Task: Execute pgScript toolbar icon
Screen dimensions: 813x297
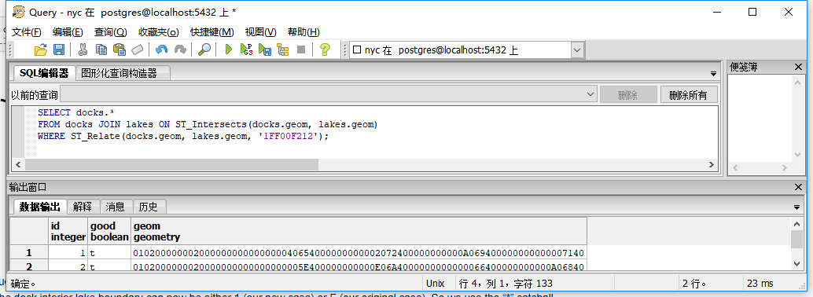Action: pos(246,49)
